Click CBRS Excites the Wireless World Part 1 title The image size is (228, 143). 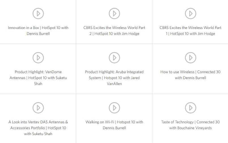click(190, 28)
